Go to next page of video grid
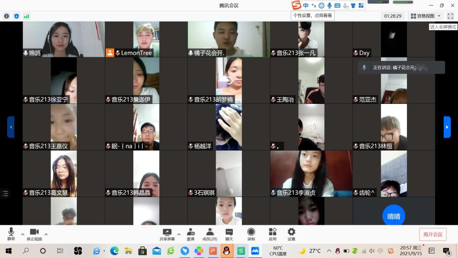Viewport: 458px width, 258px height. [447, 127]
